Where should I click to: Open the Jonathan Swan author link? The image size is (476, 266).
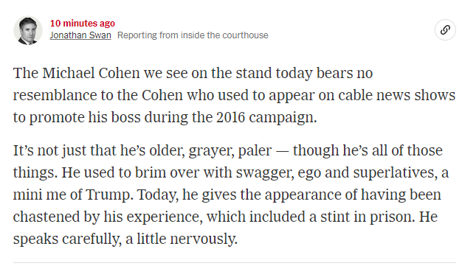80,35
